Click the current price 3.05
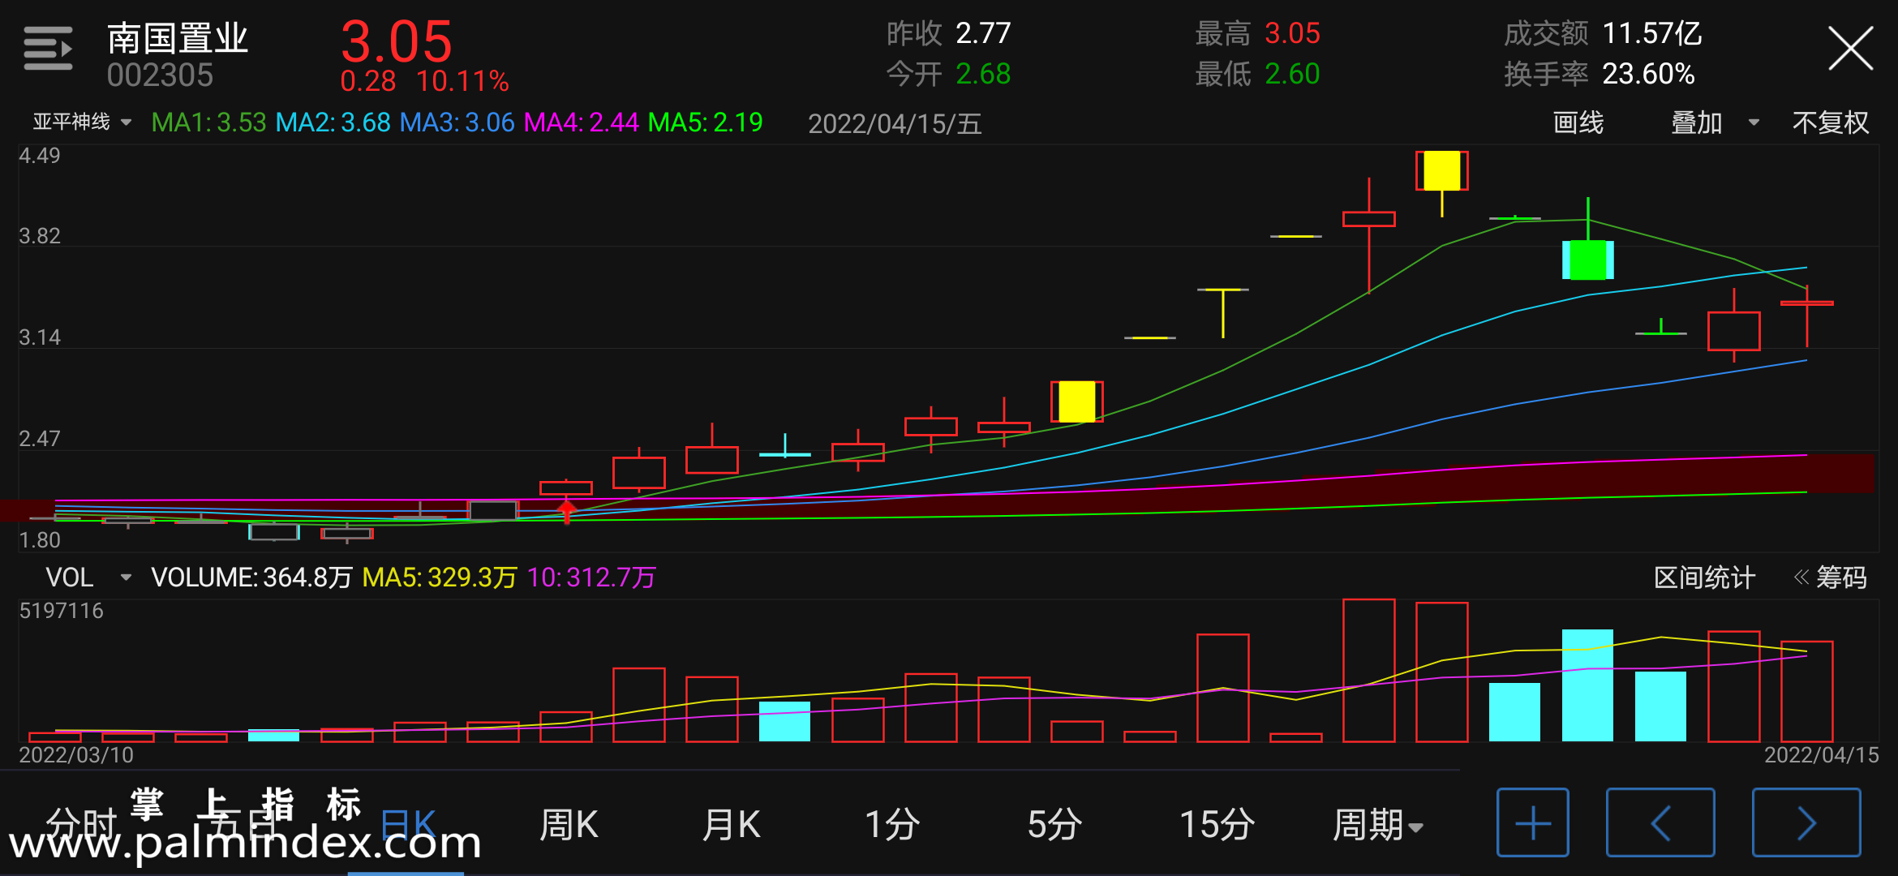1898x876 pixels. point(396,41)
